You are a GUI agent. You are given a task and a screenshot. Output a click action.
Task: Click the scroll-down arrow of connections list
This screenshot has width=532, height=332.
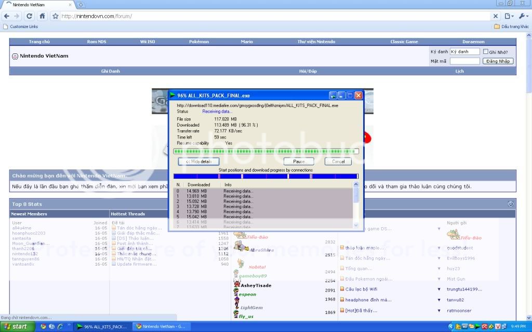(356, 225)
